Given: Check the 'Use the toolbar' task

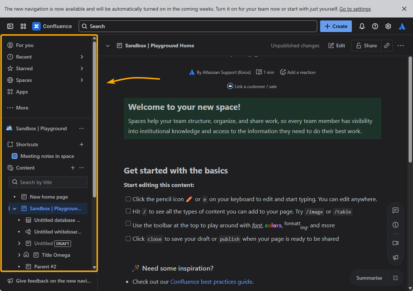Looking at the screenshot, I should 128,223.
